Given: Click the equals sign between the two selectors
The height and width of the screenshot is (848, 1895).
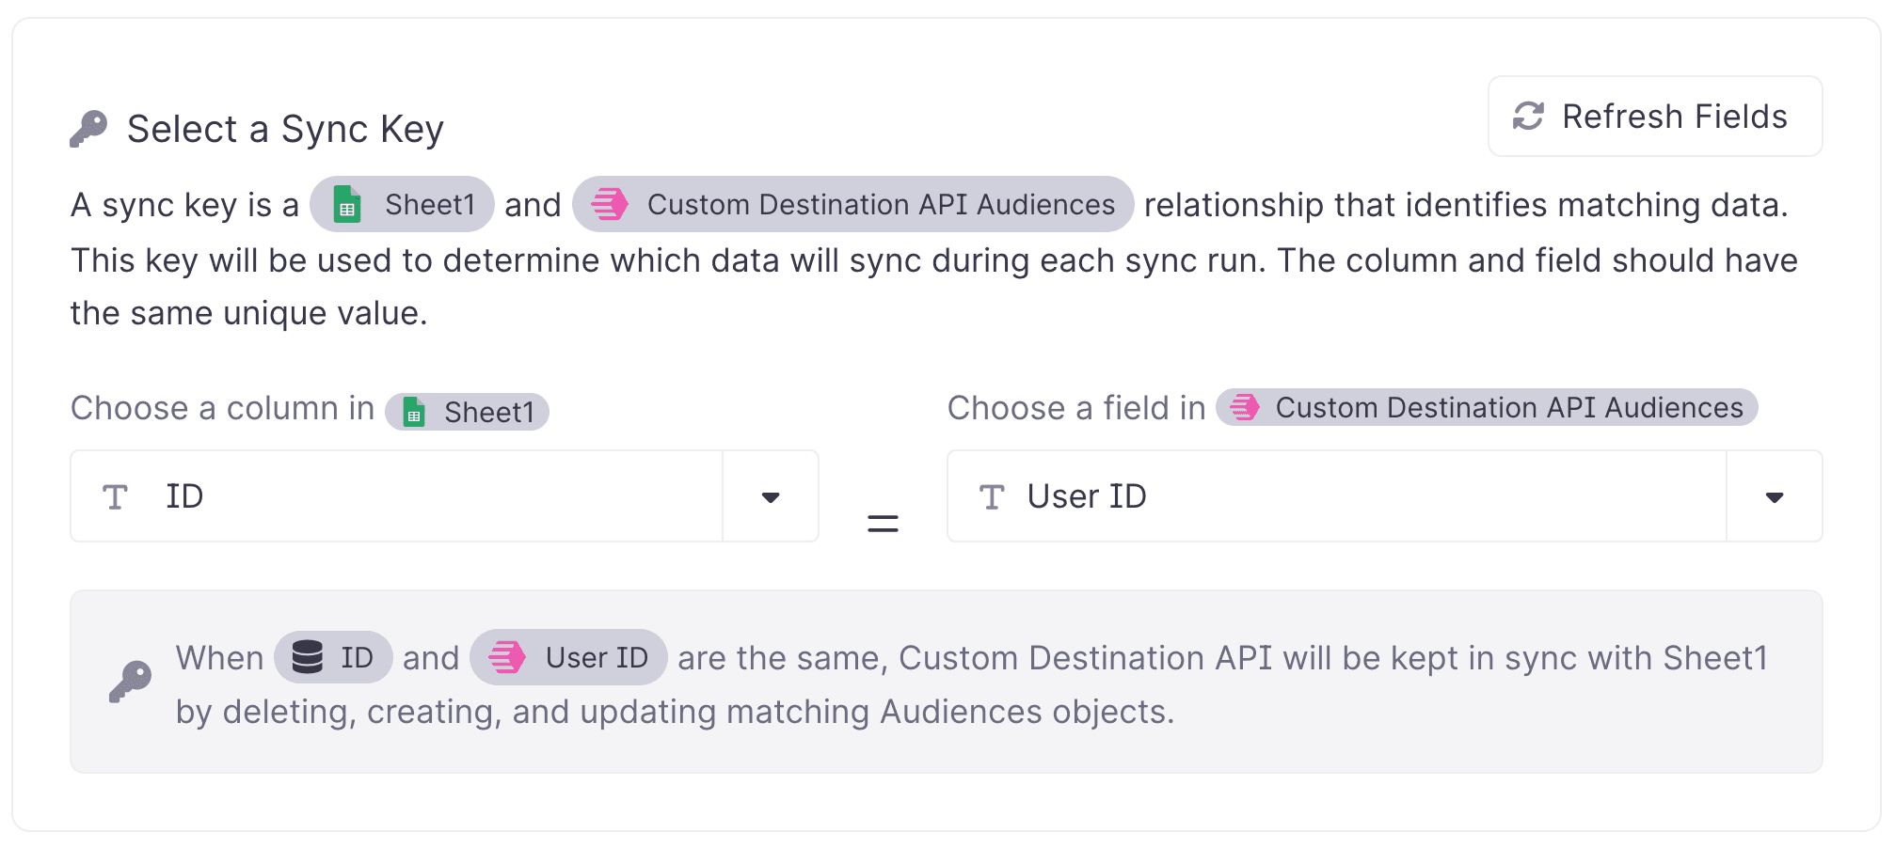Looking at the screenshot, I should click(x=882, y=523).
